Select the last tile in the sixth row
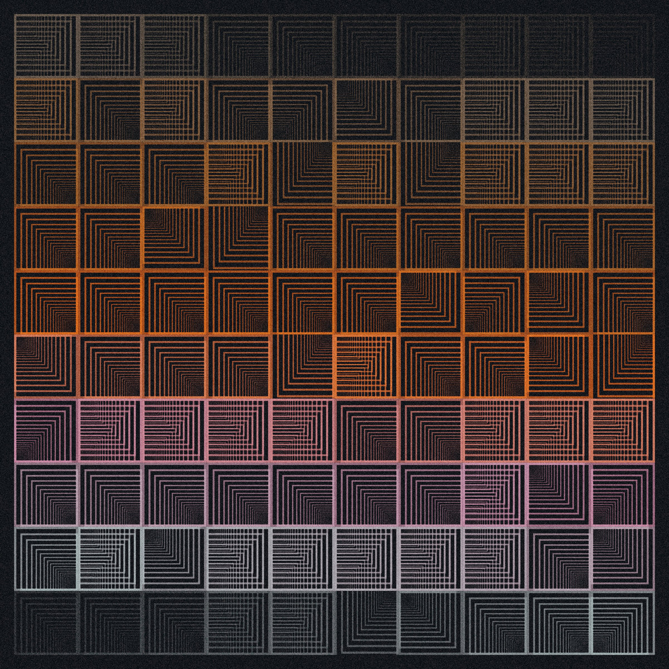Screen dimensions: 669x669 tap(623, 366)
